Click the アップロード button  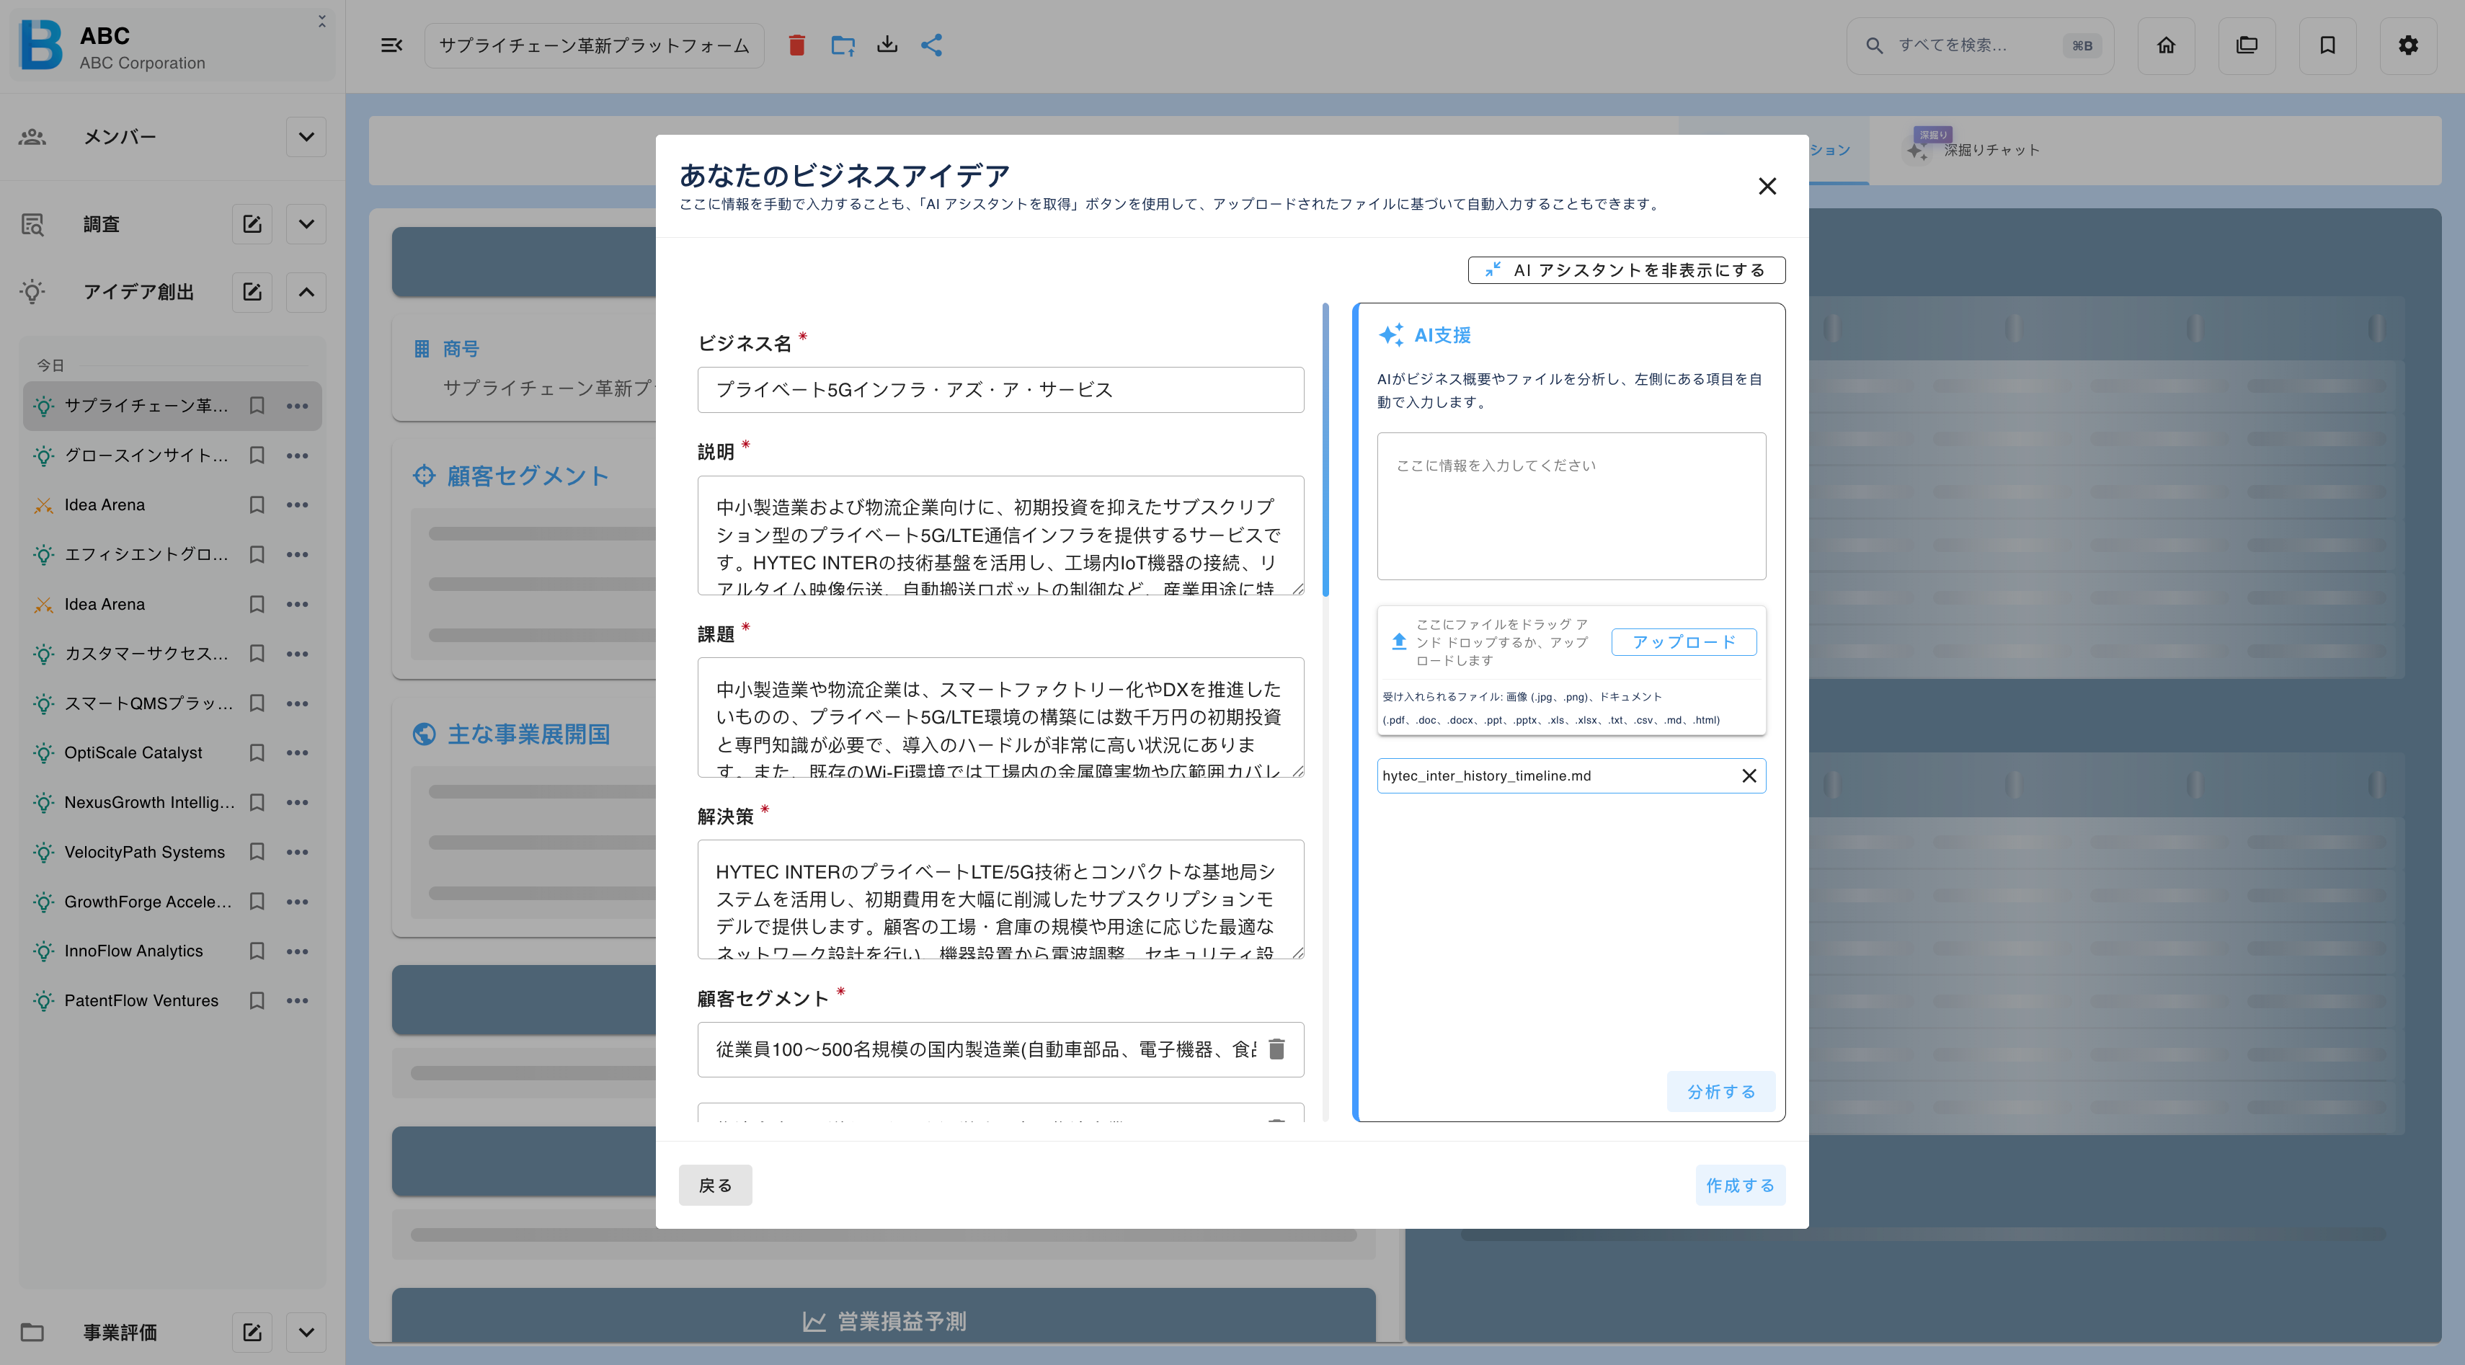pos(1683,642)
